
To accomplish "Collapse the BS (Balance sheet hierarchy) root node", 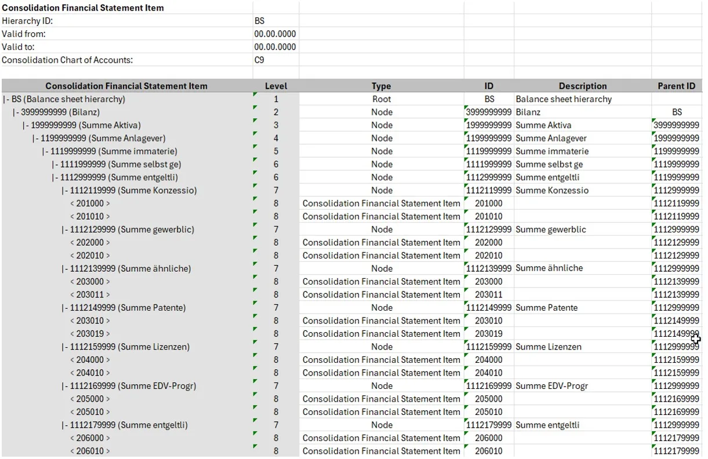I will 6,99.
